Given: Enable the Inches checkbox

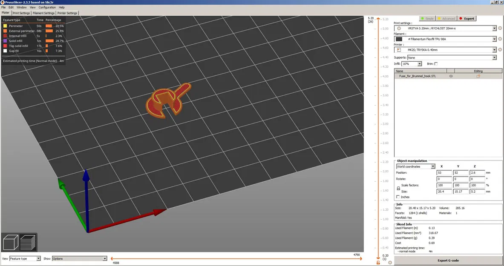Looking at the screenshot, I should click(x=398, y=197).
